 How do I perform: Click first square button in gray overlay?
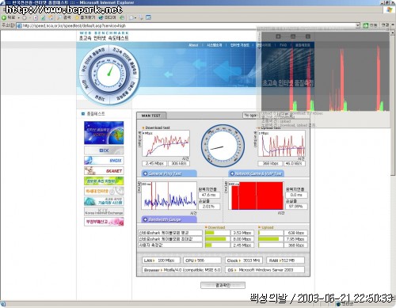278,36
